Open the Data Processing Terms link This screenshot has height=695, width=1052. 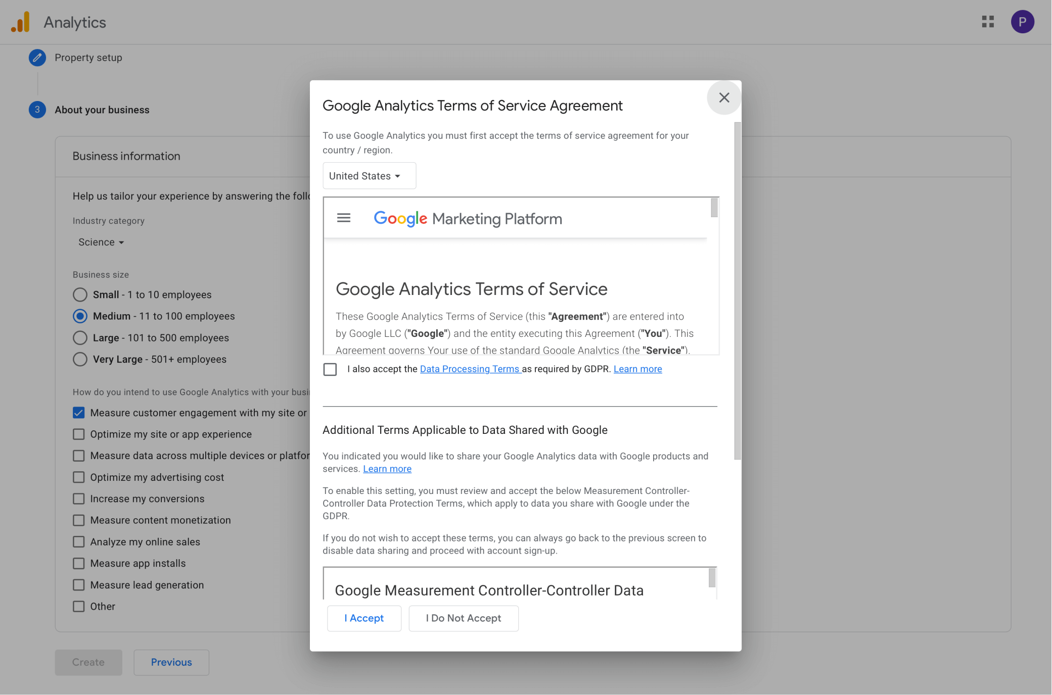pyautogui.click(x=470, y=369)
